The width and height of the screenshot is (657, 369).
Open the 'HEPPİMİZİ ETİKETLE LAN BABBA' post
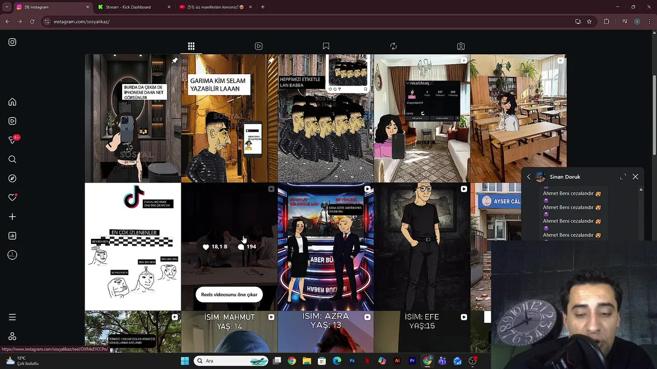pos(326,118)
